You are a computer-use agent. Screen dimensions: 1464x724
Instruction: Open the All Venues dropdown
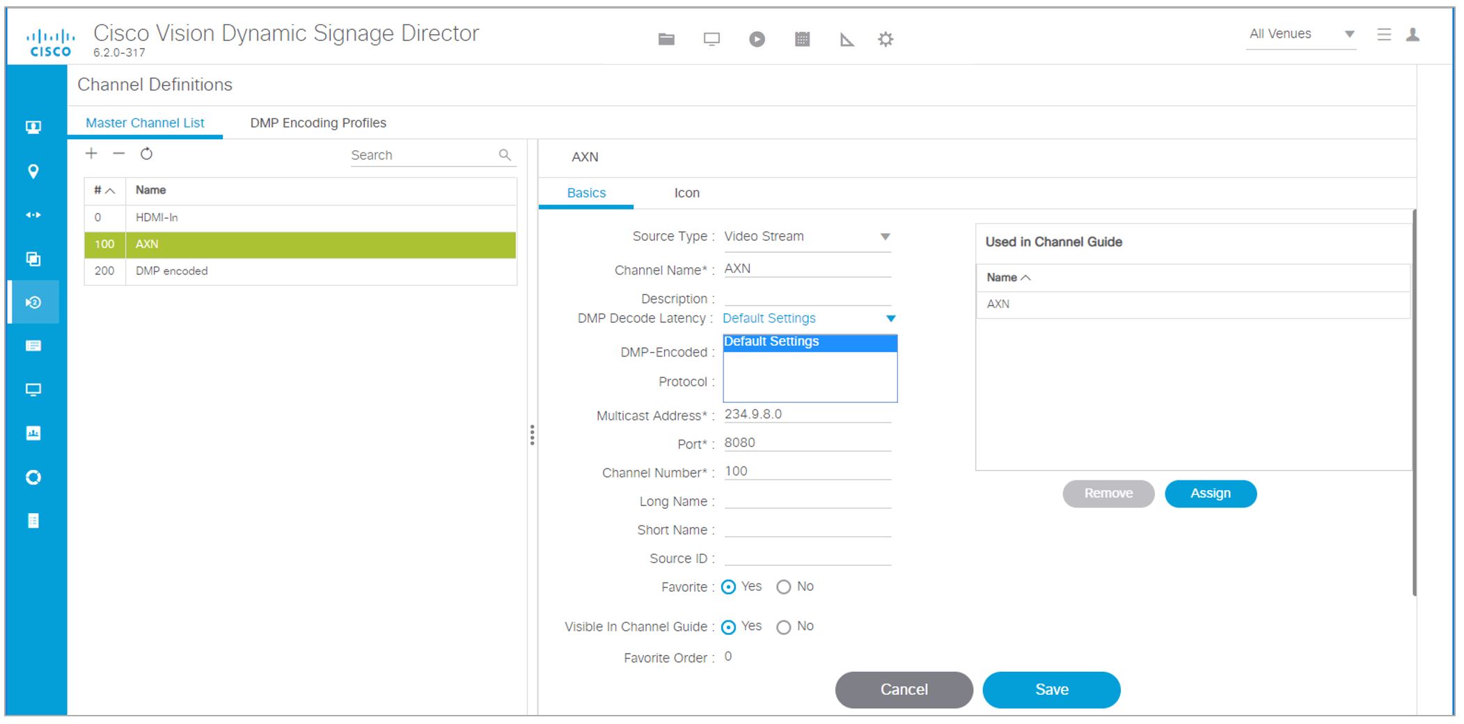click(1301, 34)
